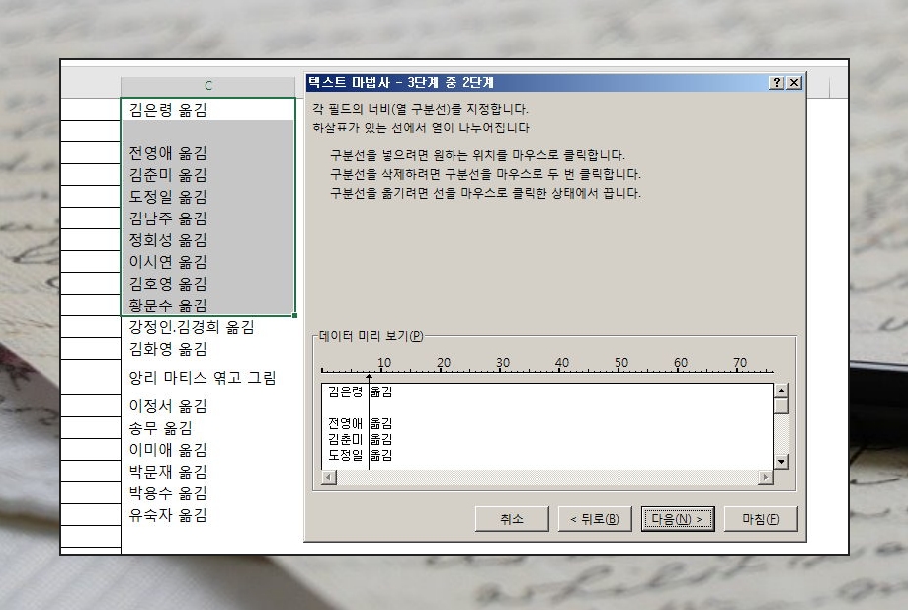Select cell containing 이시연 옮김
This screenshot has width=908, height=610.
(x=207, y=261)
